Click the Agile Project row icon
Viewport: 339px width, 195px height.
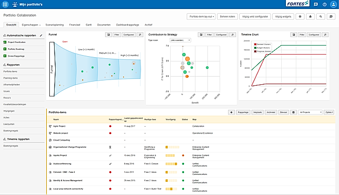coord(50,126)
